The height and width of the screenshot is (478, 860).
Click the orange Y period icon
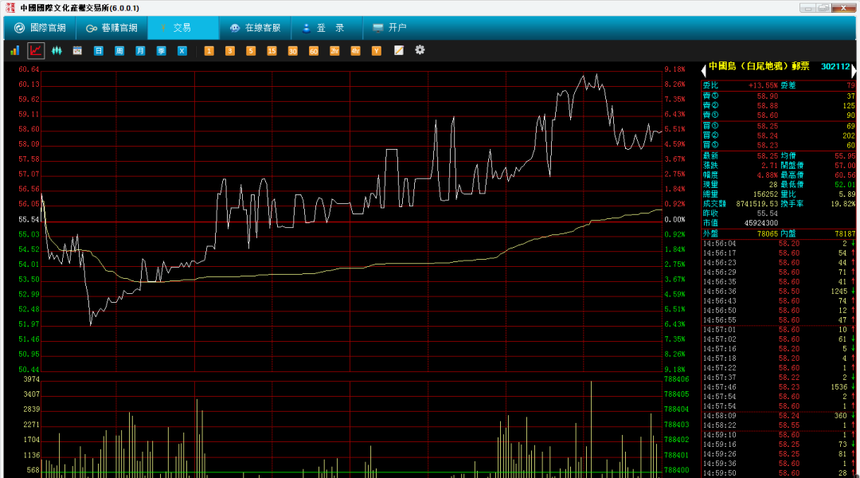click(x=376, y=50)
